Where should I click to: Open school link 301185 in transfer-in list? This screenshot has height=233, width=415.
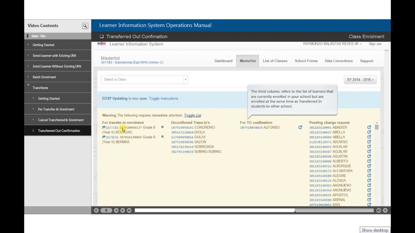pos(110,128)
